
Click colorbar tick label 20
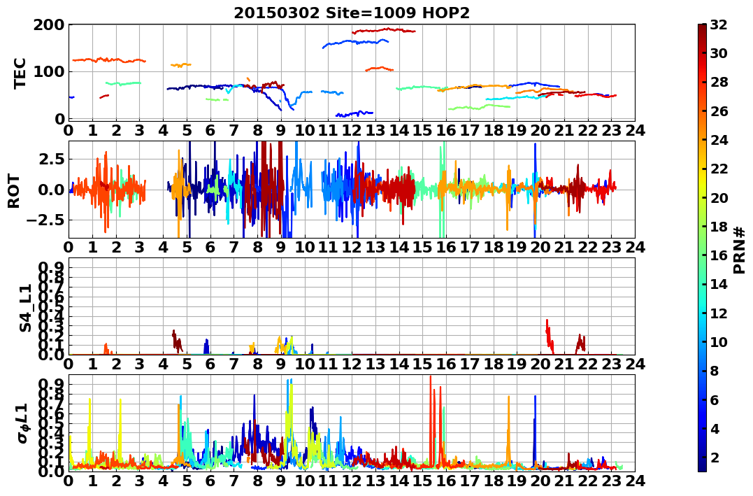719,197
